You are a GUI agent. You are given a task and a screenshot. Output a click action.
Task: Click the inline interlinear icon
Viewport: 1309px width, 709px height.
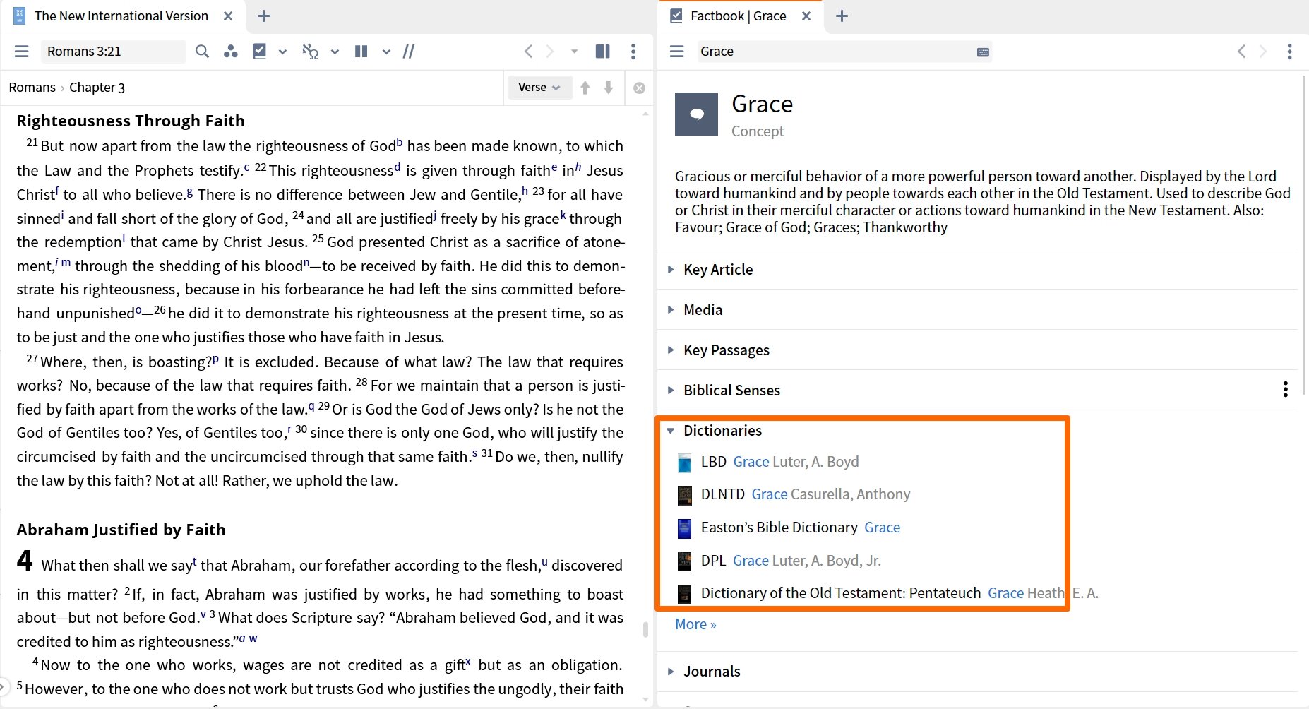311,52
